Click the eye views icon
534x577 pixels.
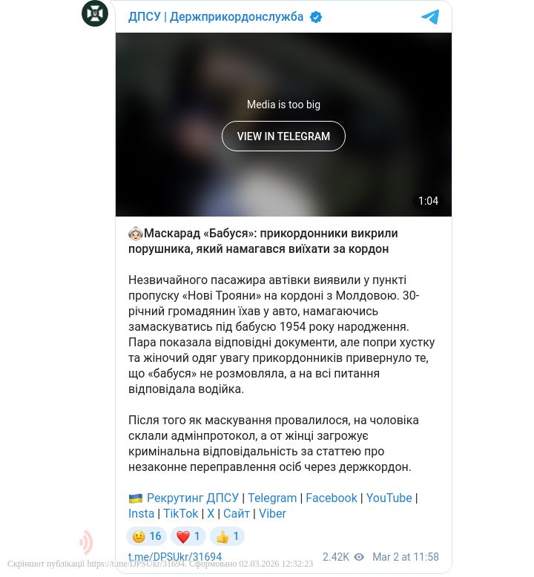pos(359,557)
